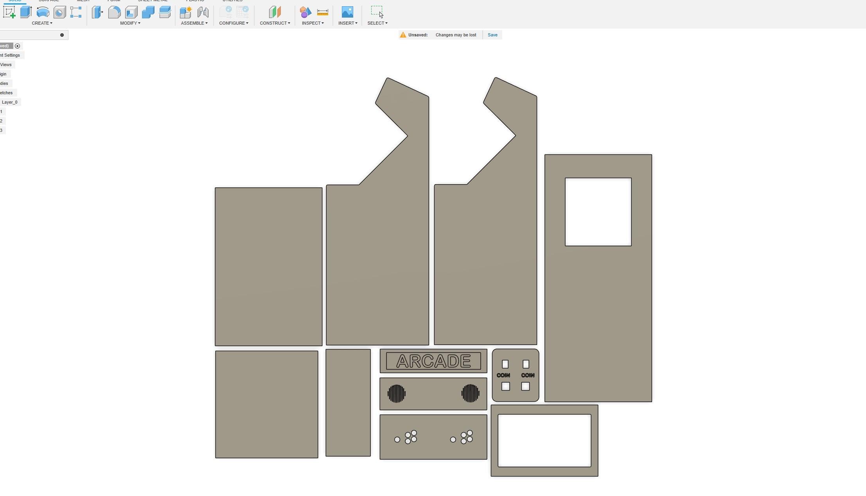Select the browser item ending in 2

tap(2, 121)
